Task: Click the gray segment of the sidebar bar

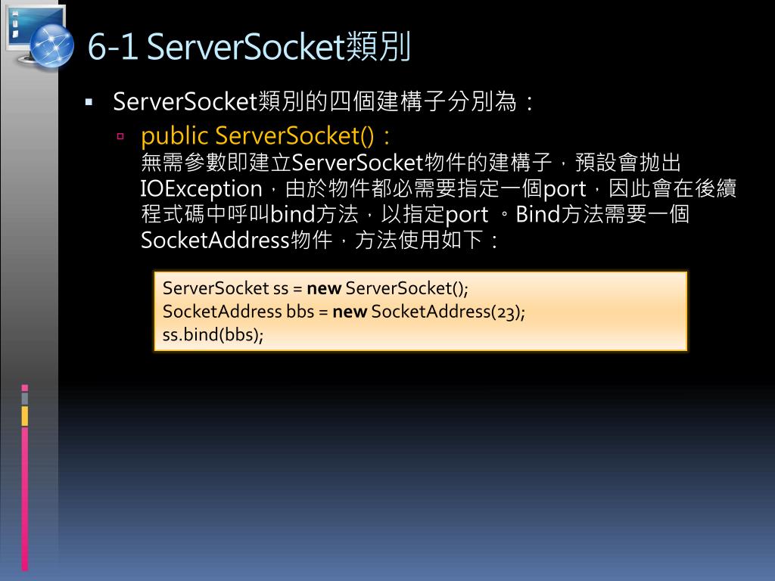Action: (25, 398)
